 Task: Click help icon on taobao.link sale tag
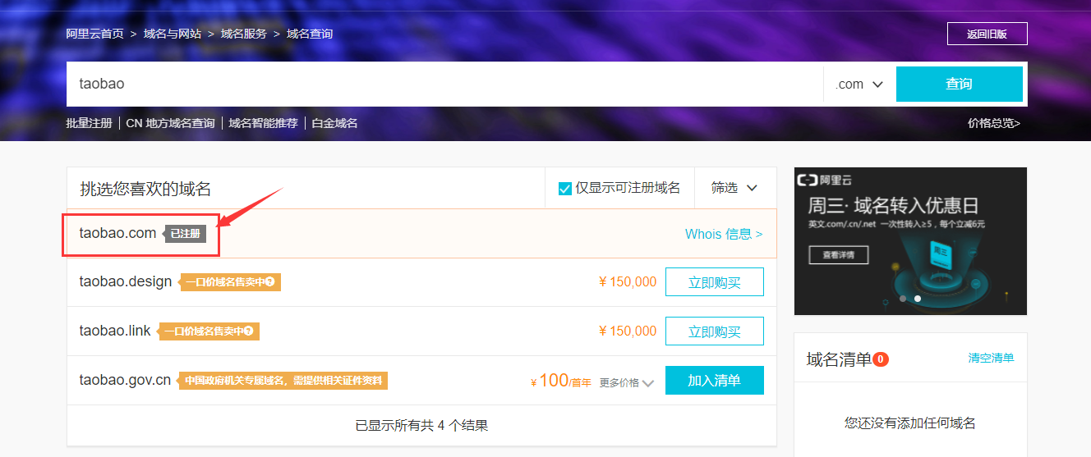tap(248, 331)
